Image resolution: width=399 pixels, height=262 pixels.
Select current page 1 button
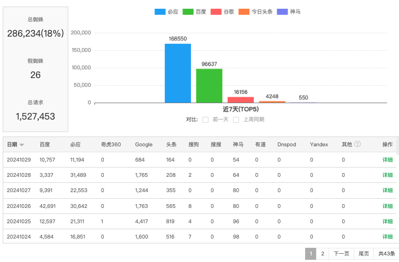310,254
